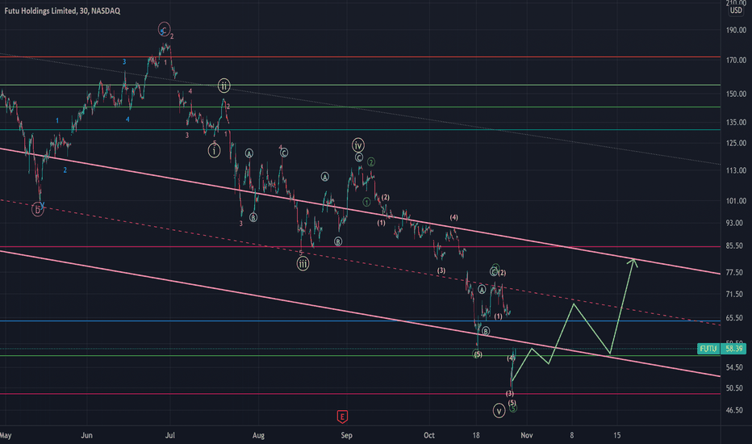752x444 pixels.
Task: Click the Oct date on the time axis
Action: [x=429, y=435]
